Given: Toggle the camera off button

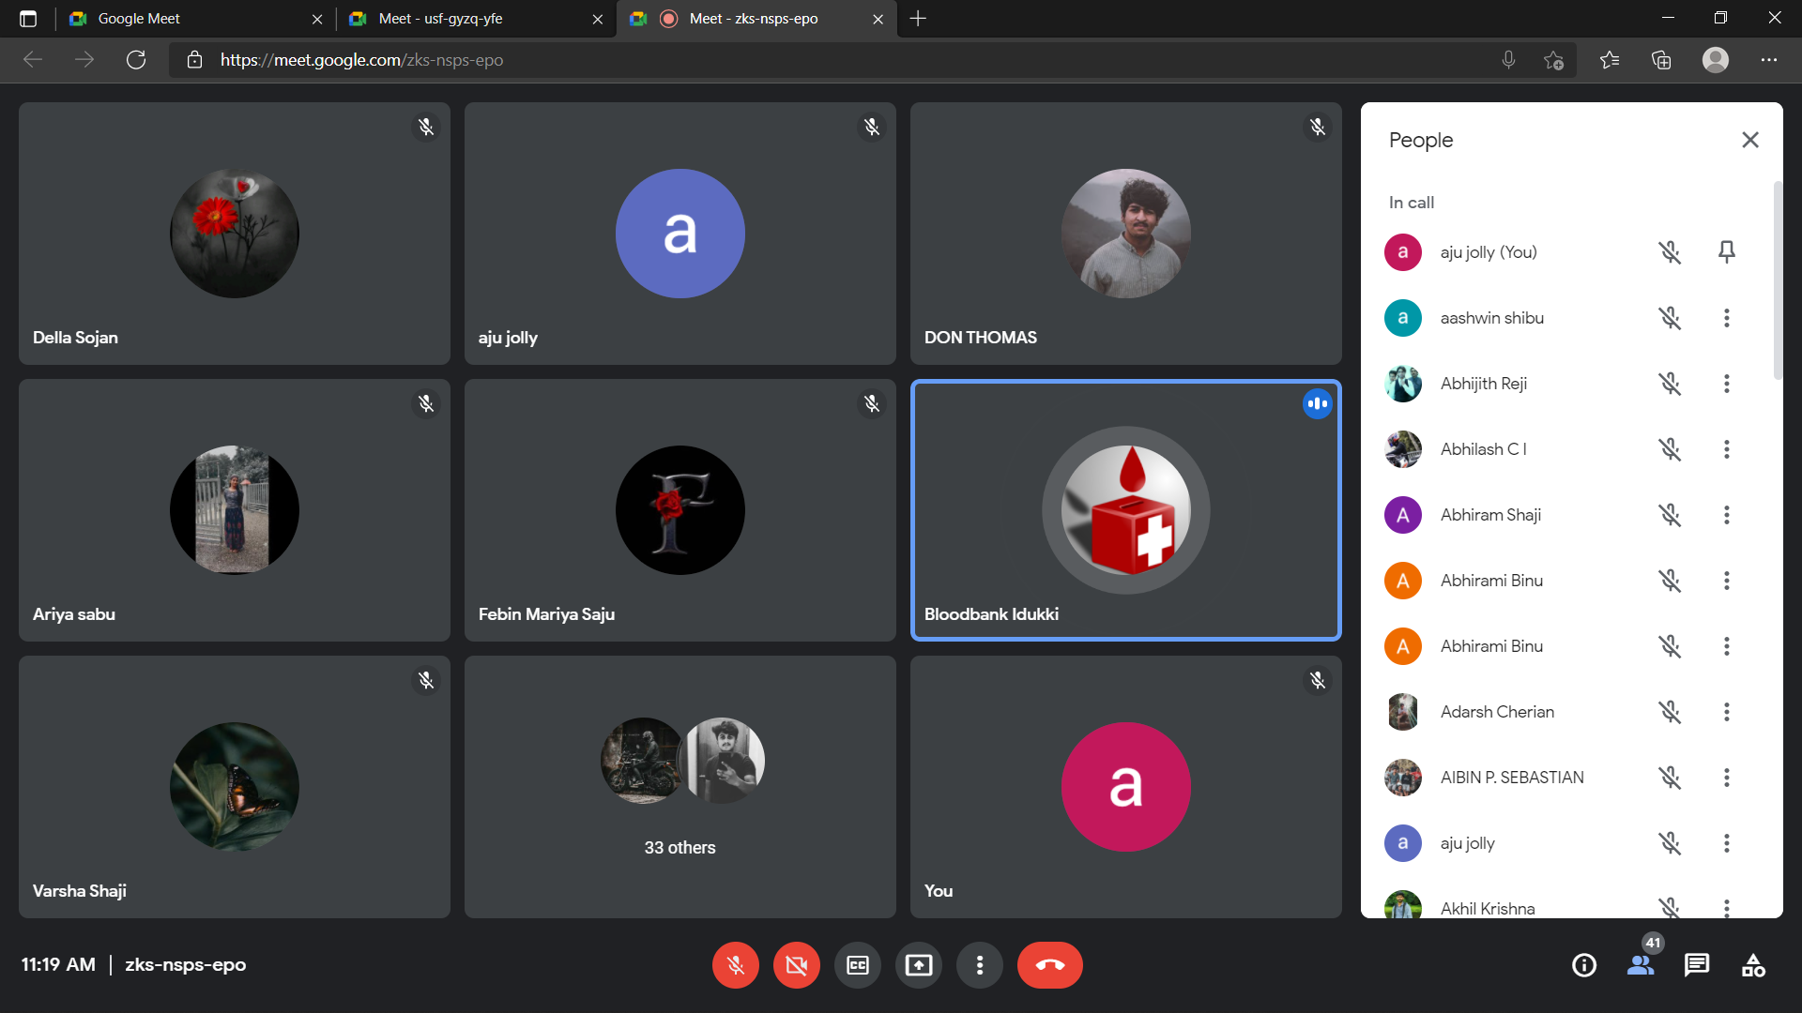Looking at the screenshot, I should point(796,965).
